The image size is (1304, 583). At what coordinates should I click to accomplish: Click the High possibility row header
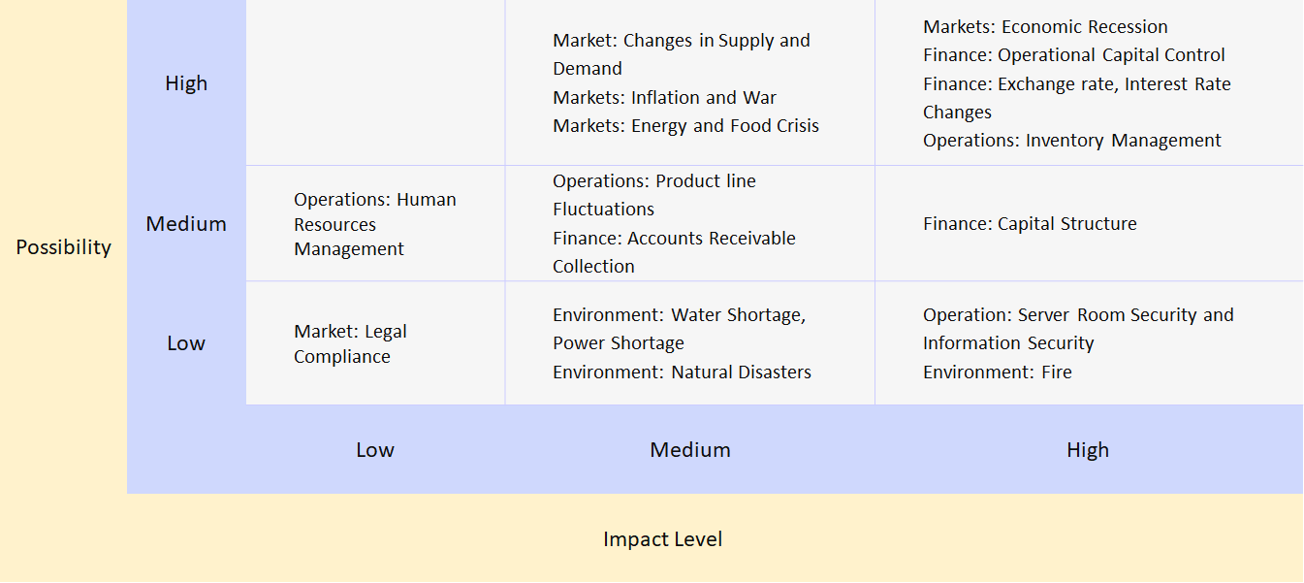pyautogui.click(x=186, y=83)
